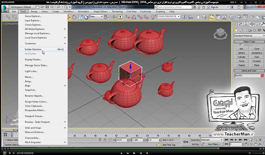265x155 pixels.
Task: Collapse the Object Type rollout
Action: (249, 41)
